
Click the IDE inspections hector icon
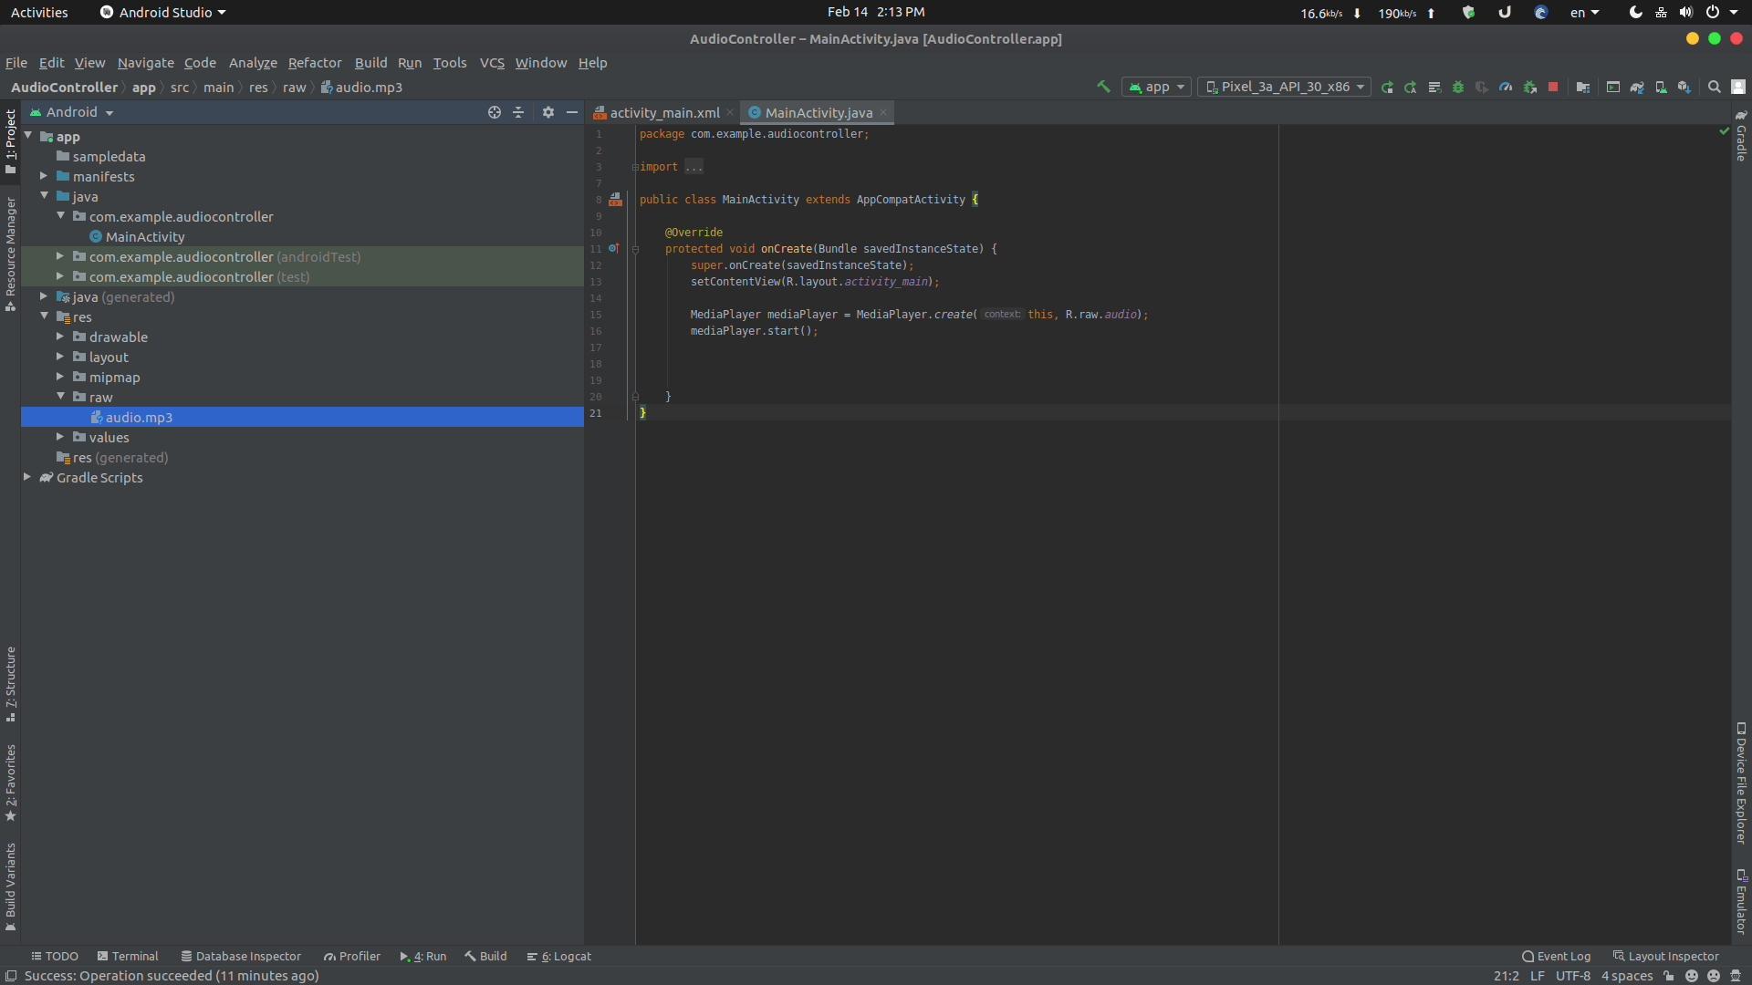[1736, 976]
